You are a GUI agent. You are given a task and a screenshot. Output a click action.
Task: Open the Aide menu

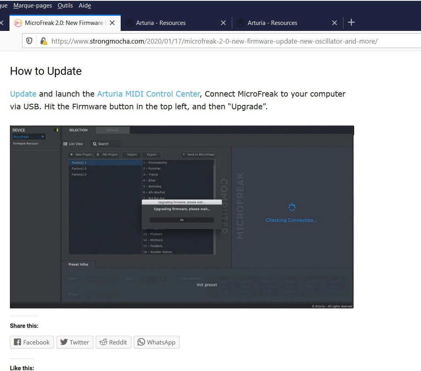click(x=85, y=6)
